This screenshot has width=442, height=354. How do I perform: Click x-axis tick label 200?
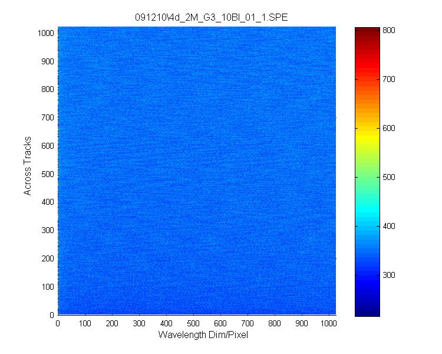pyautogui.click(x=112, y=323)
